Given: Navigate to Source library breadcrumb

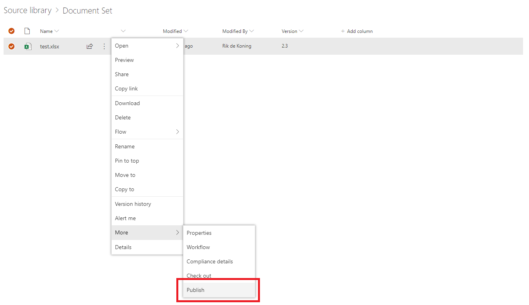Looking at the screenshot, I should click(27, 10).
